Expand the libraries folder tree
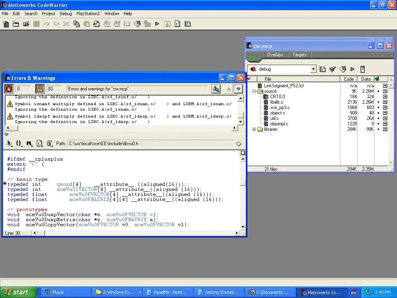The height and width of the screenshot is (298, 397). coord(254,129)
